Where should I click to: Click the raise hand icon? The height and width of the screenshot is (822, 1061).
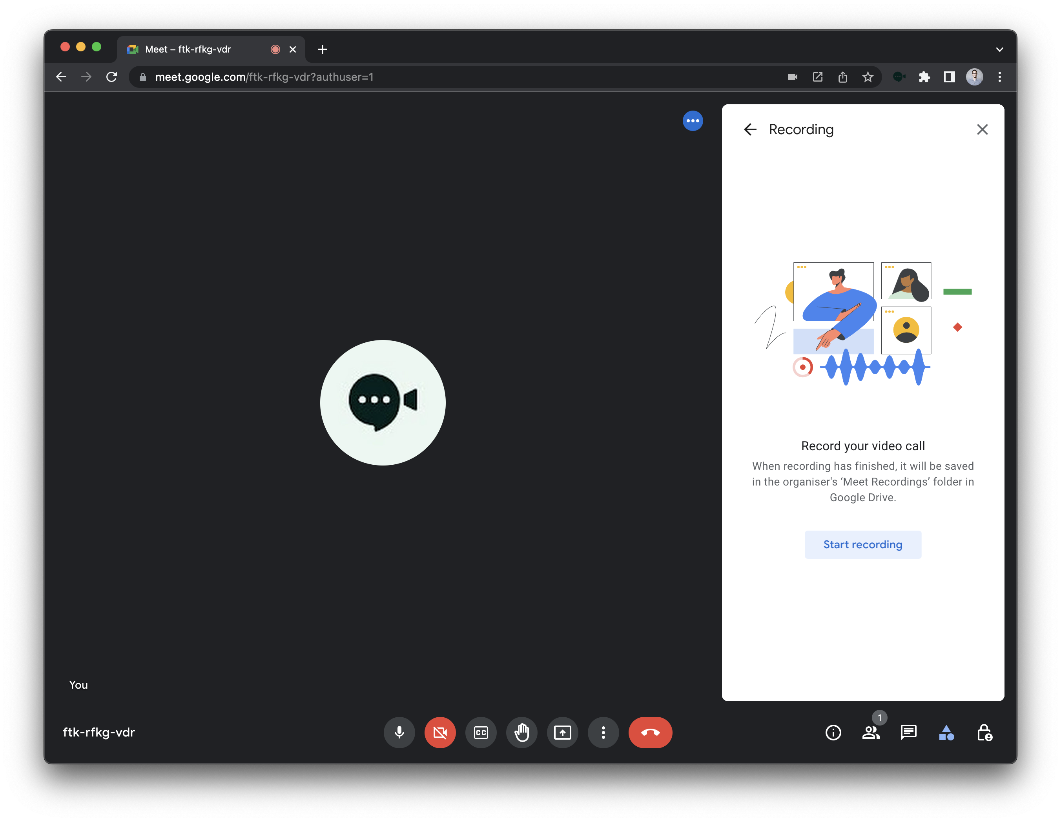[x=522, y=733]
